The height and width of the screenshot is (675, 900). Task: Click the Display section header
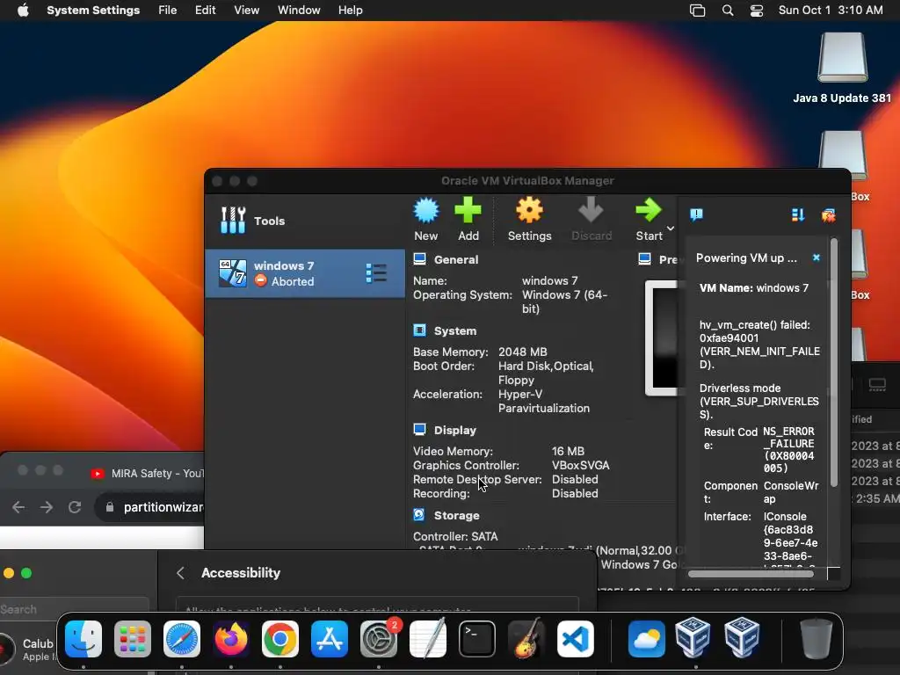[455, 430]
